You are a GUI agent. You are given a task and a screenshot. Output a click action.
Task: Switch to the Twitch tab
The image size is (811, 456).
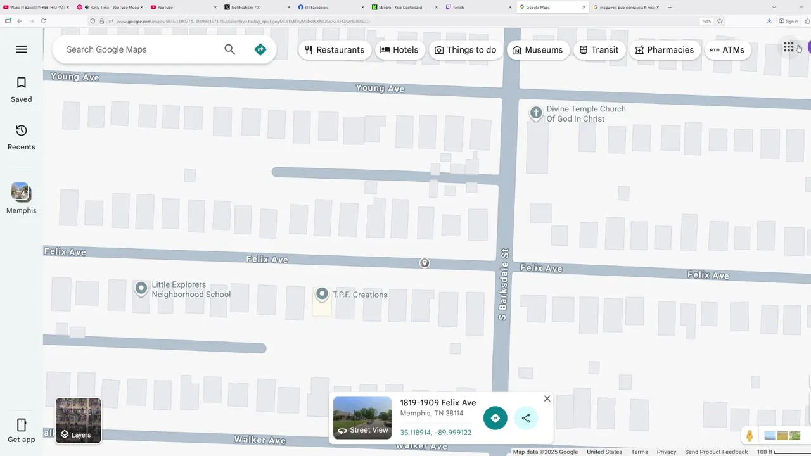click(479, 7)
